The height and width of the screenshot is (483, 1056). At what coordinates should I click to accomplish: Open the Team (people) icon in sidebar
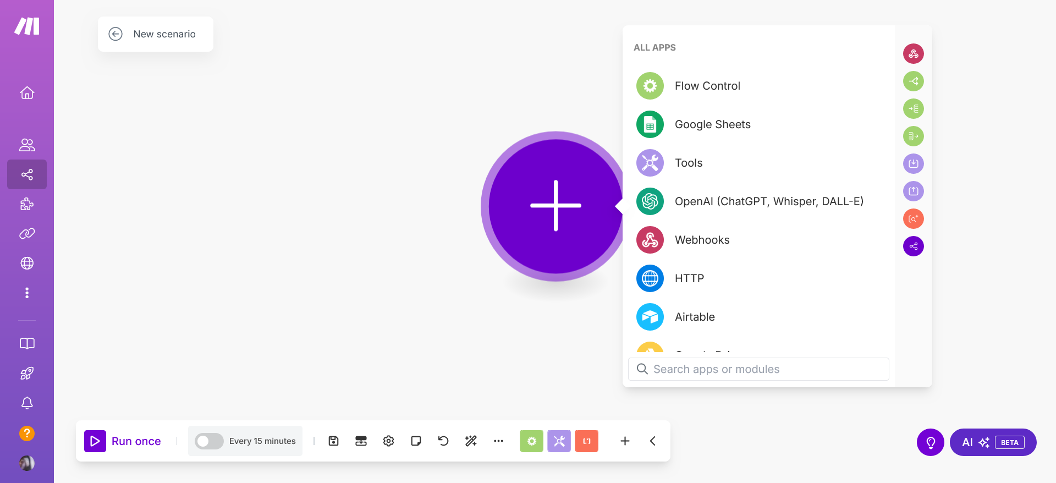(x=27, y=145)
